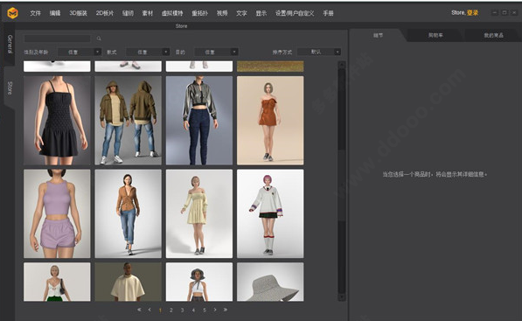Switch to the Store side tab
The height and width of the screenshot is (321, 522).
pos(10,88)
